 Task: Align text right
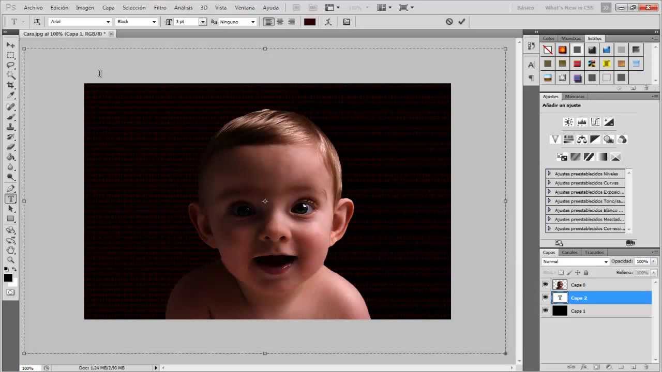pos(291,22)
